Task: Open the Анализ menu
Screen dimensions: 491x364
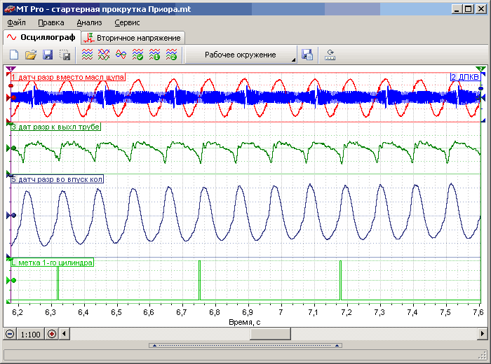Action: click(x=89, y=22)
